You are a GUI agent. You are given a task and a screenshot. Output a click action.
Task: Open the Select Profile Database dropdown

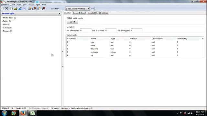click(77, 9)
